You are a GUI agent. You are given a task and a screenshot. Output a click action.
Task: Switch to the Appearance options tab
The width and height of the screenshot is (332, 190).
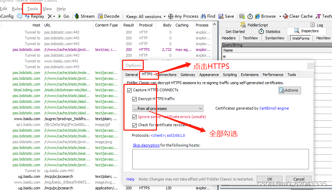point(209,75)
